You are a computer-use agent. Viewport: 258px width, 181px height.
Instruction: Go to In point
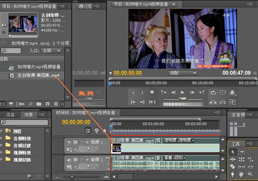pyautogui.click(x=133, y=102)
